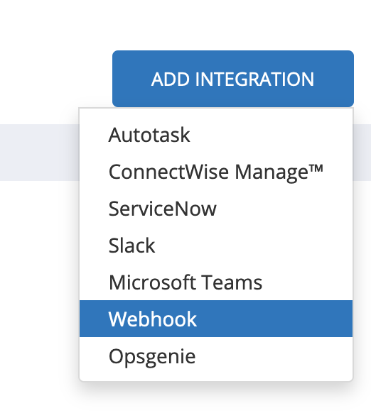Choose ConnectWise Manage™ integration
The image size is (371, 413).
[x=216, y=172]
